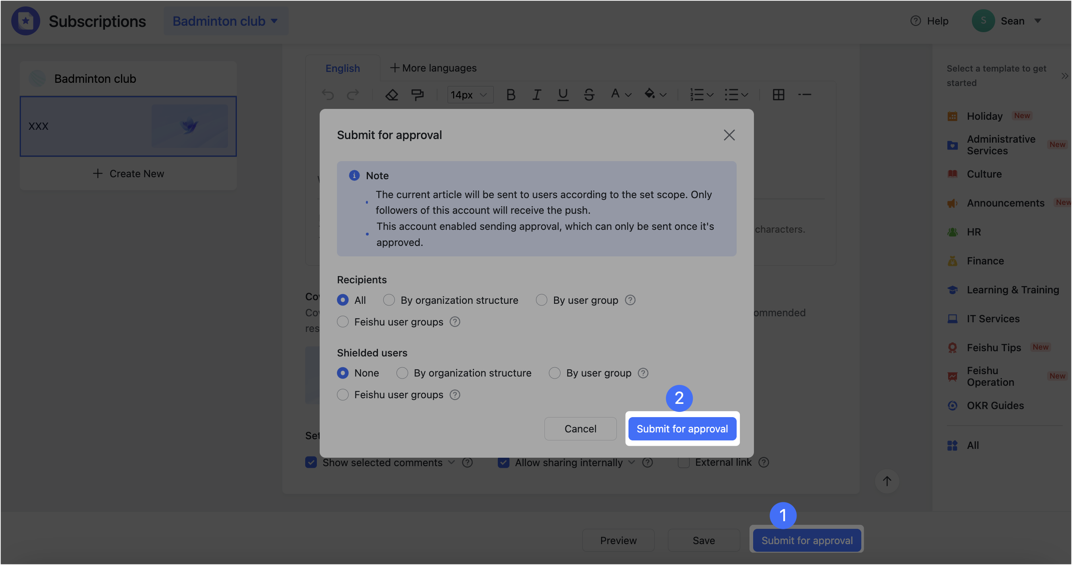Click the Preview button

(618, 540)
